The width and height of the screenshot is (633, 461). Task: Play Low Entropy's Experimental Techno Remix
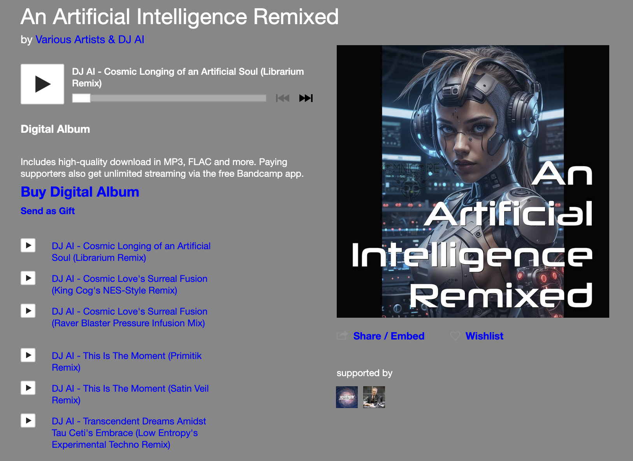(x=28, y=421)
